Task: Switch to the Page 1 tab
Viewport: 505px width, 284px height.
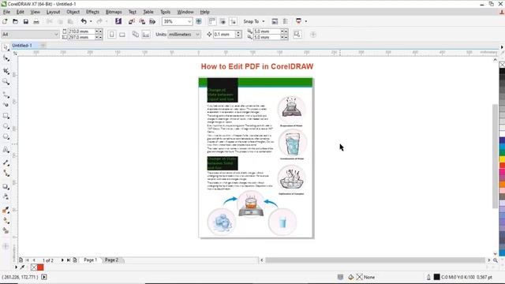Action: coord(90,260)
